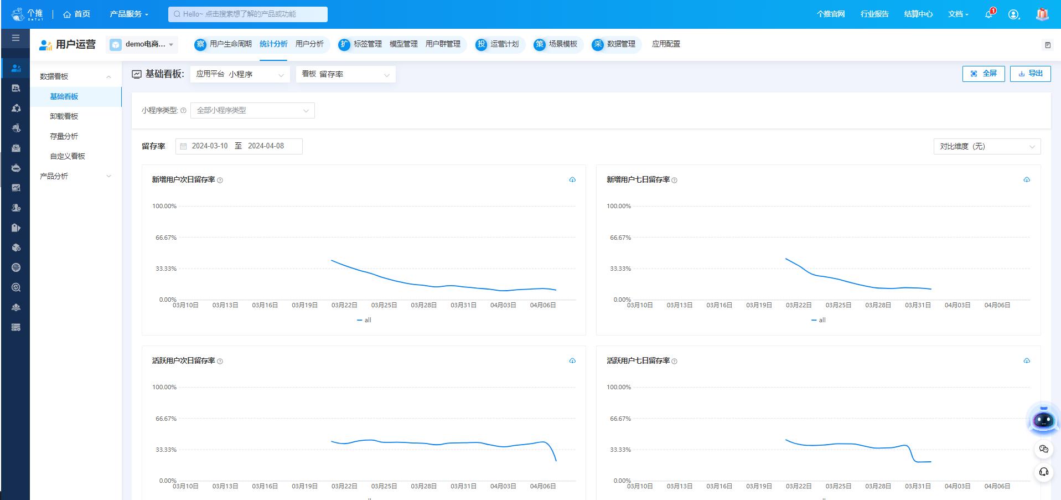Screen dimensions: 1061x500
Task: Open the WeChat contact floating icon
Action: (1044, 449)
